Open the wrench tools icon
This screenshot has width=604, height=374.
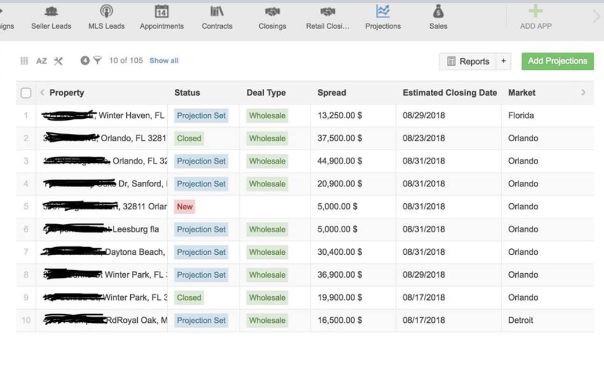click(x=58, y=61)
